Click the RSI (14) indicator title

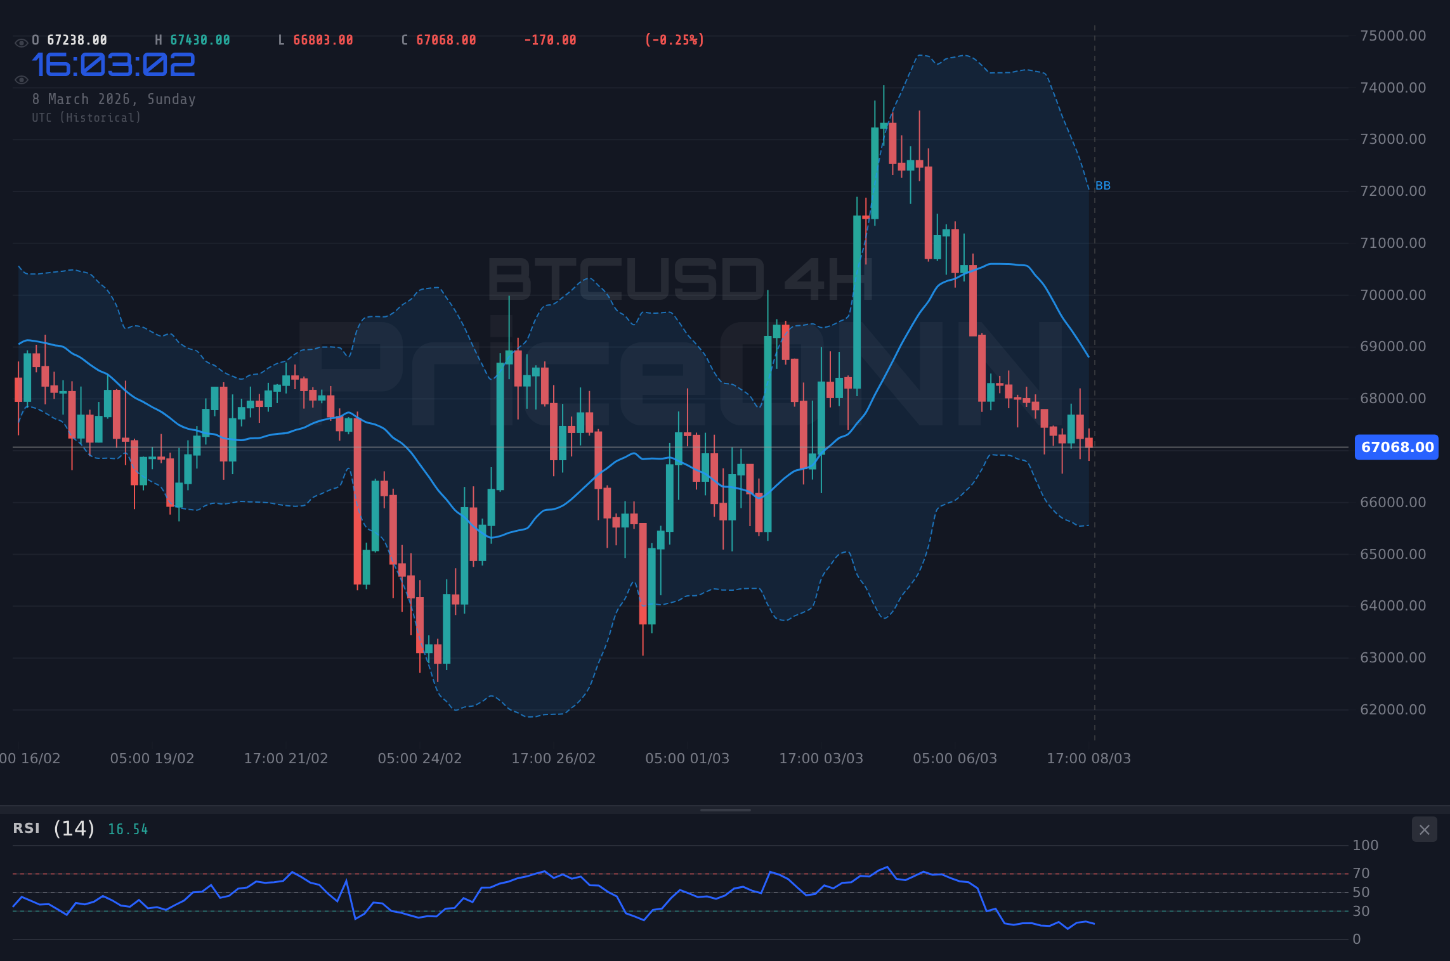point(54,829)
